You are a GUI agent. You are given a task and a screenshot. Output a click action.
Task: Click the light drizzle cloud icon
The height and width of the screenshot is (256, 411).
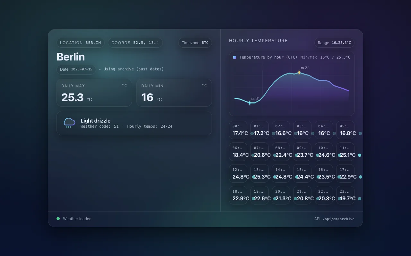click(x=69, y=123)
